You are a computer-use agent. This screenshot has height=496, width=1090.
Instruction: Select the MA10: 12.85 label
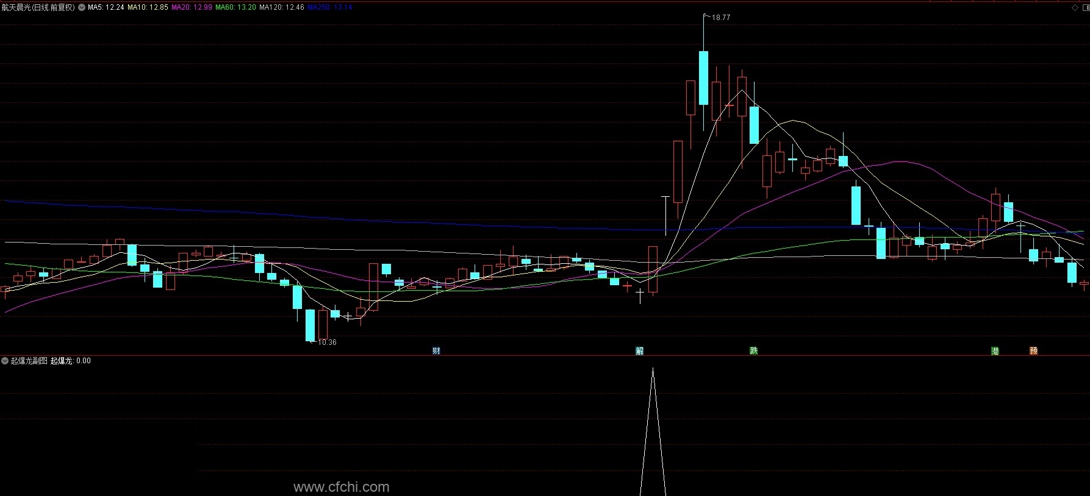(x=148, y=7)
